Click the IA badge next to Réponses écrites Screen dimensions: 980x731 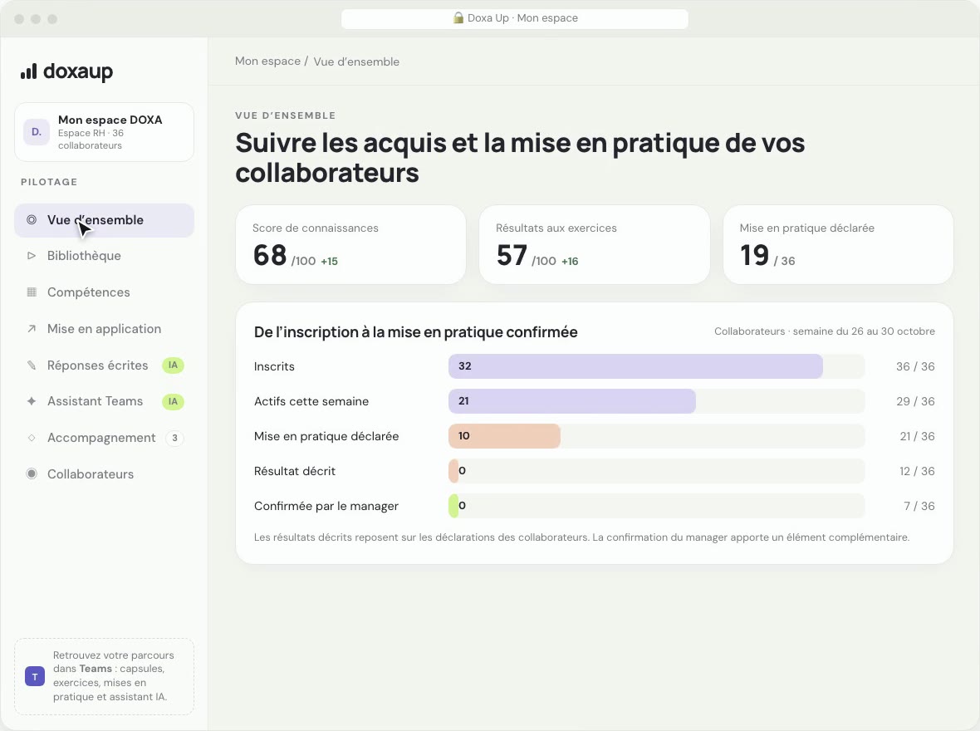pos(173,365)
